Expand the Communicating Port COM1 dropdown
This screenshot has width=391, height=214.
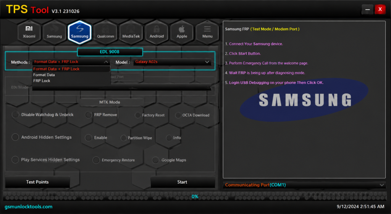coord(304,185)
